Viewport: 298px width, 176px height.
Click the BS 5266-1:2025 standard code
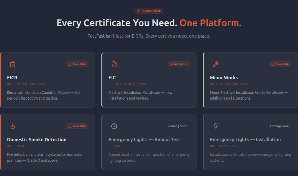coord(223,146)
